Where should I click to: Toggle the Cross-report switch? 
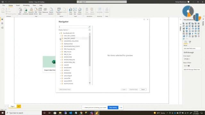pos(188,59)
